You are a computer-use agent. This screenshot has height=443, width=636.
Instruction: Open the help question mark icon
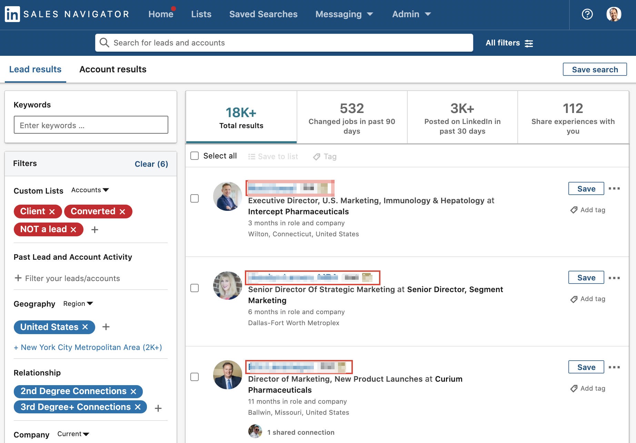click(587, 14)
